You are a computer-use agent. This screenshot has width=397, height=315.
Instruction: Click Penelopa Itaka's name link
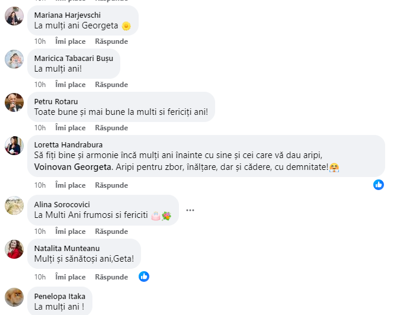point(60,296)
